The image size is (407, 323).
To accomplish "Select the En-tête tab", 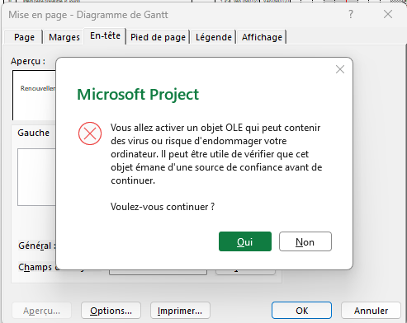I will click(105, 35).
